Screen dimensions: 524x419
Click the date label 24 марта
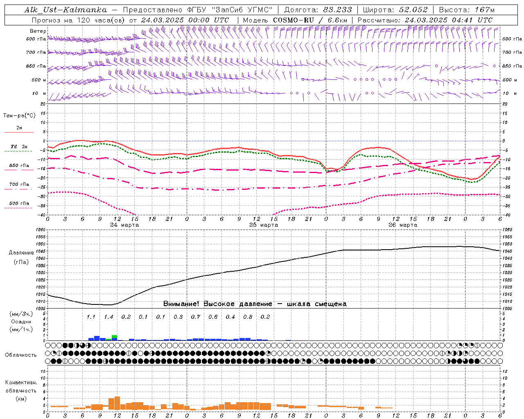coord(124,225)
